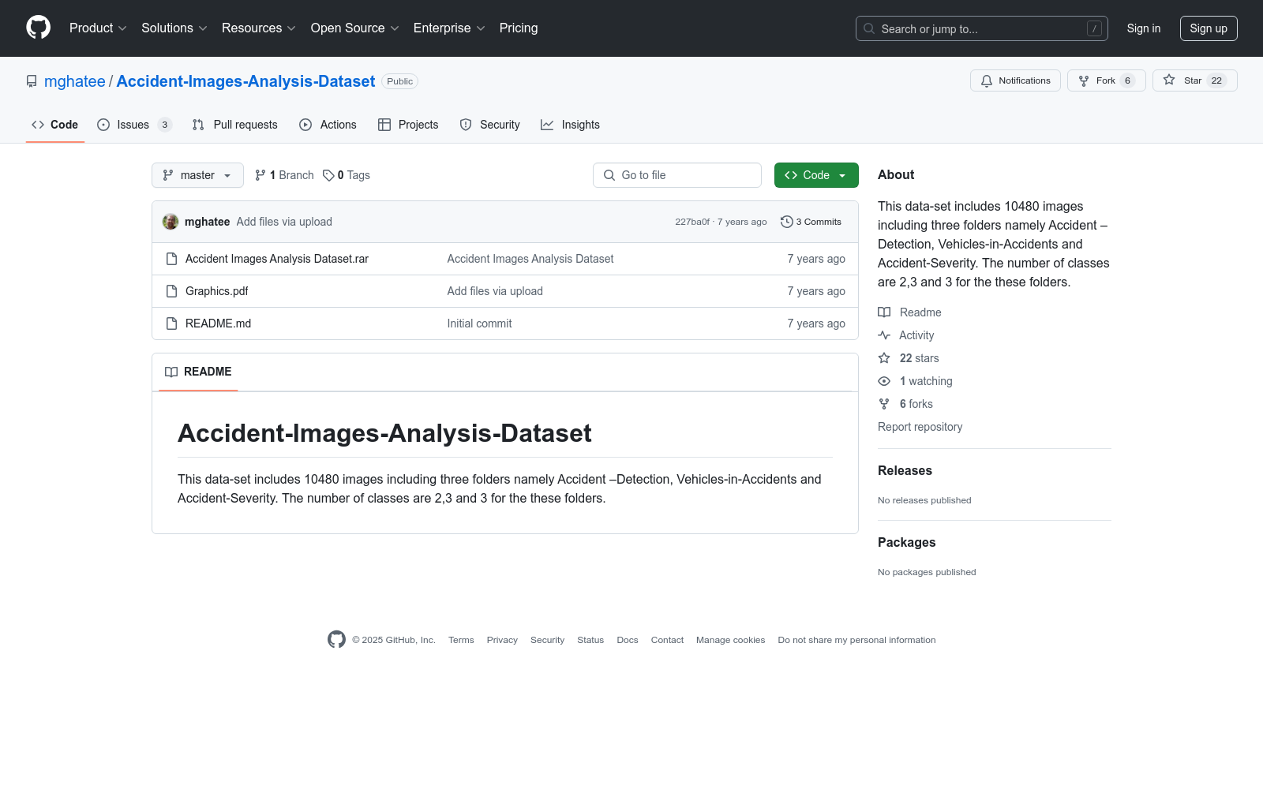Click the bell icon in Notifications button
1263x789 pixels.
pos(987,80)
